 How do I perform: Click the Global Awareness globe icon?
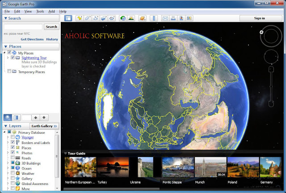18,183
